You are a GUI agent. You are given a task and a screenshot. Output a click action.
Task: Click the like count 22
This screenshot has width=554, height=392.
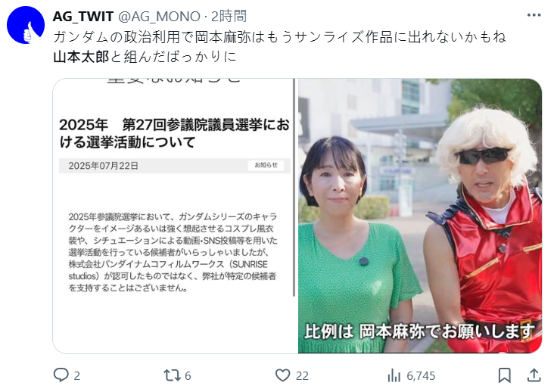tap(302, 376)
